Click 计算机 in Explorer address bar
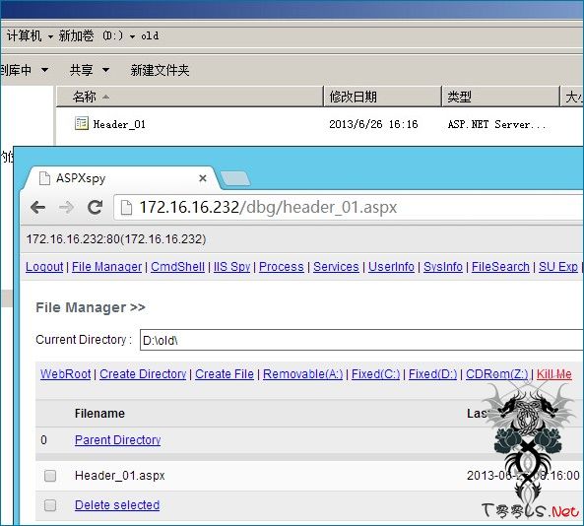Viewport: 584px width, 526px height. click(x=25, y=35)
